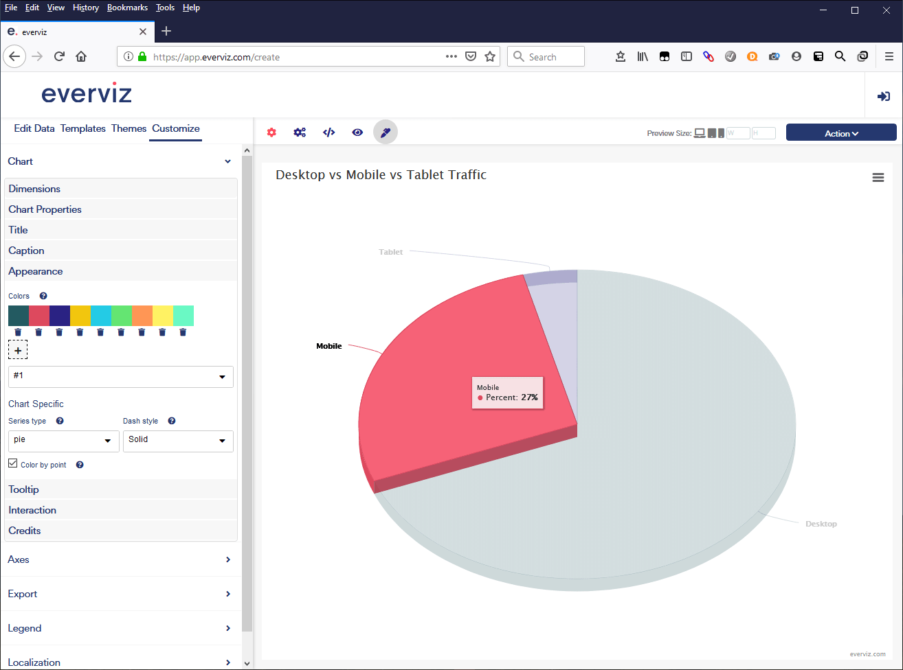Set preview size to desktop icon
This screenshot has width=903, height=670.
[x=699, y=132]
